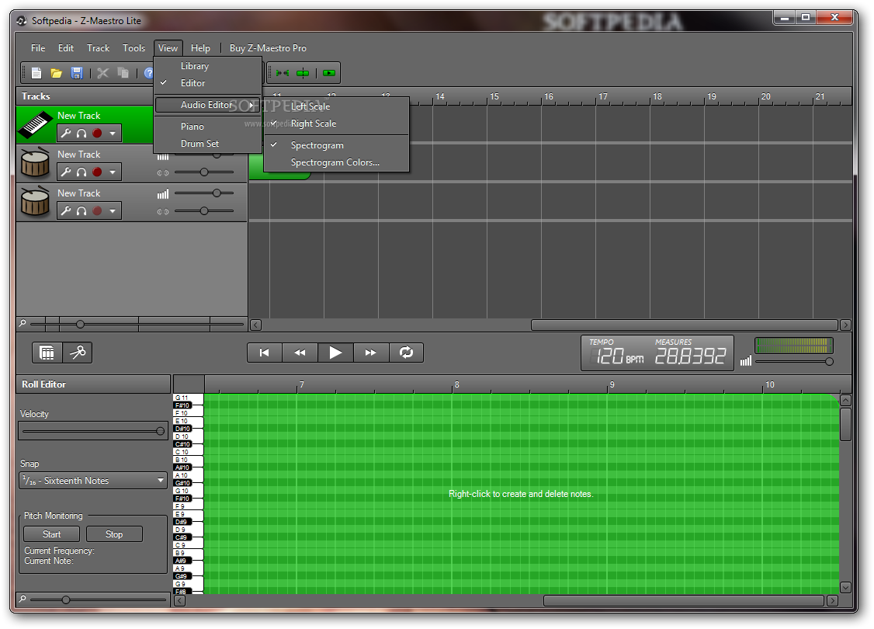Toggle headphones solo on the piano track

pyautogui.click(x=82, y=134)
